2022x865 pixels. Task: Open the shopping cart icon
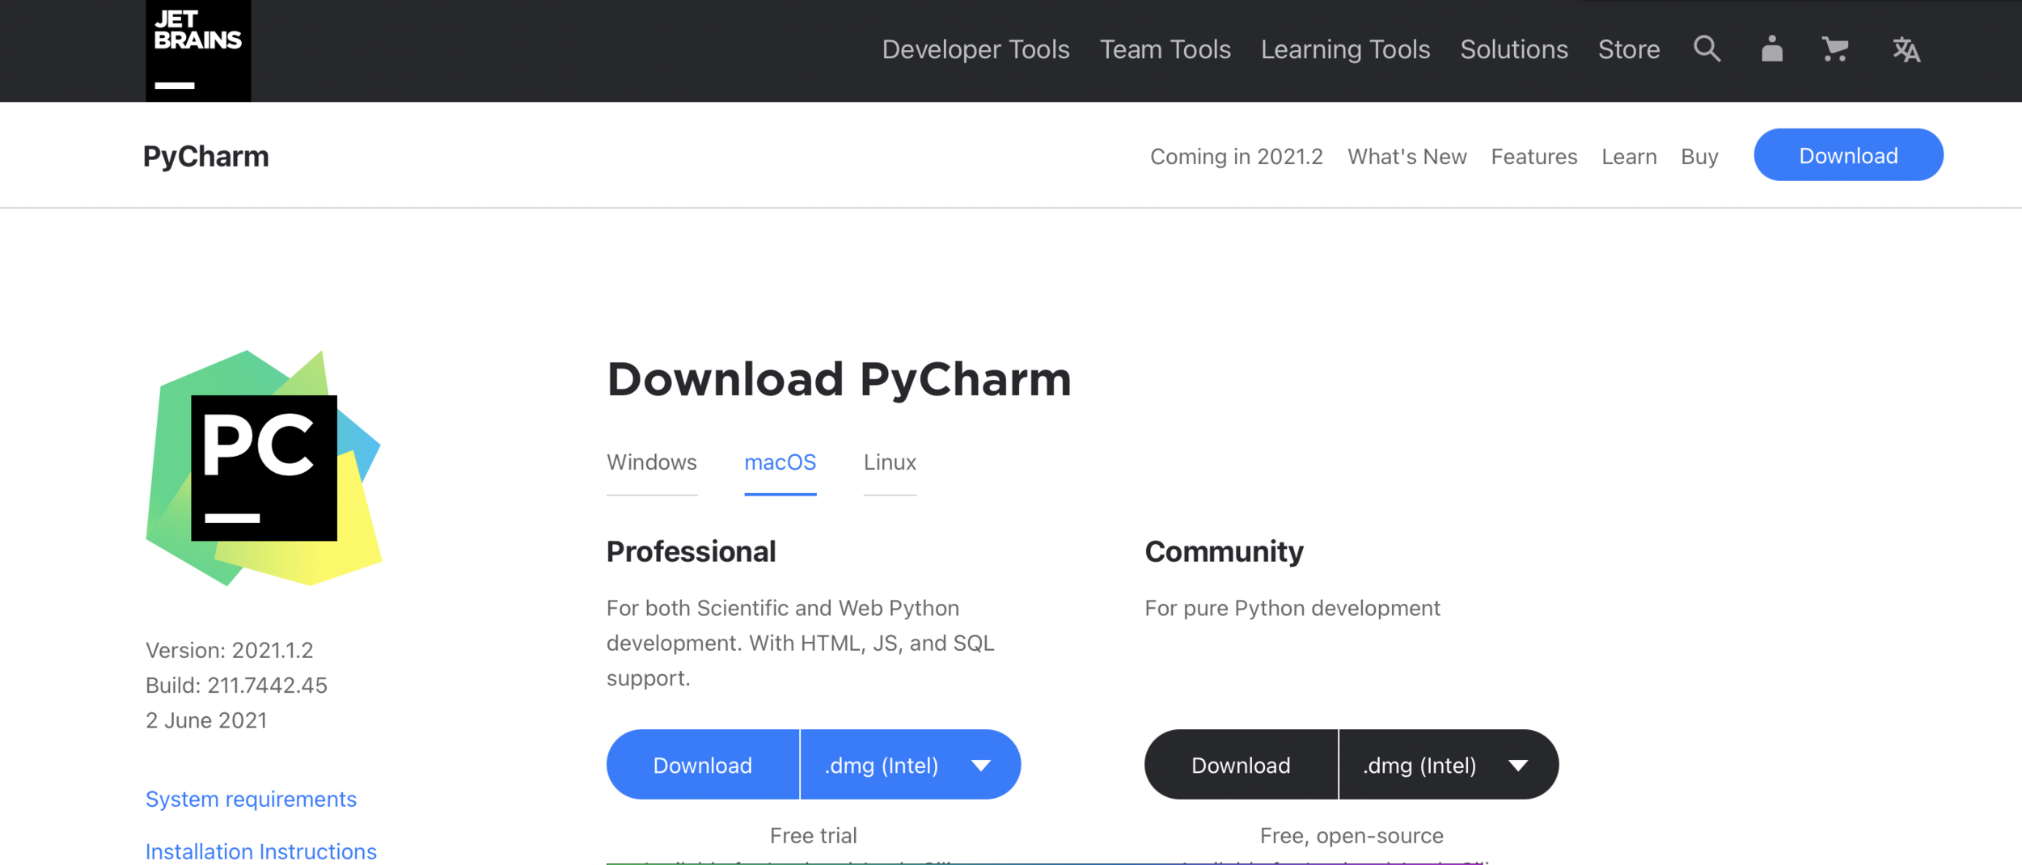click(1834, 49)
